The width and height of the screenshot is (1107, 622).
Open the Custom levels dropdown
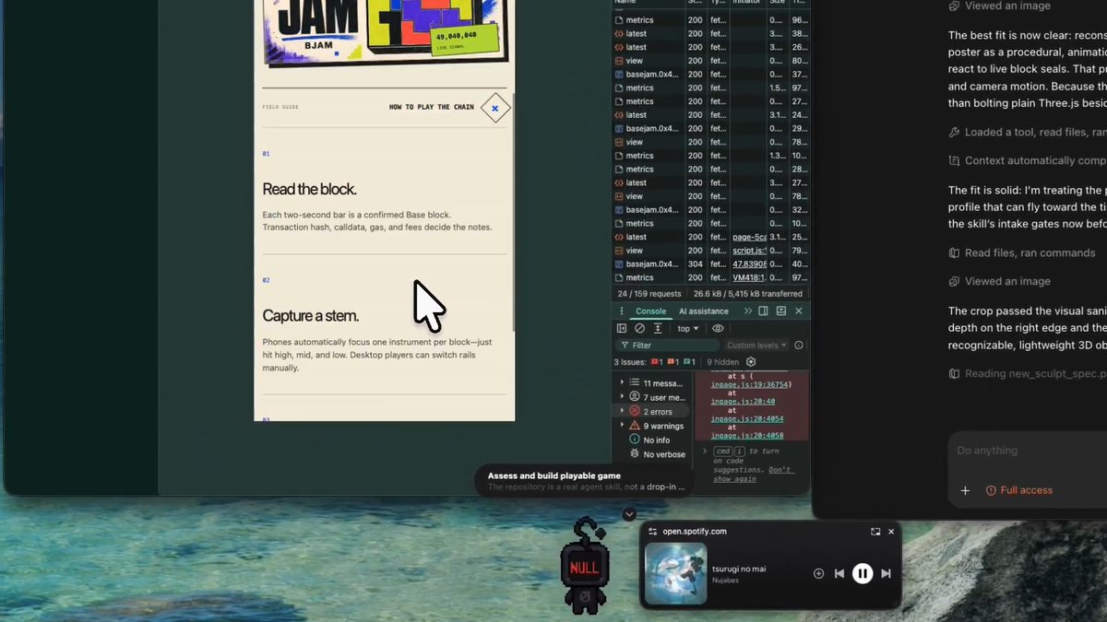coord(756,346)
